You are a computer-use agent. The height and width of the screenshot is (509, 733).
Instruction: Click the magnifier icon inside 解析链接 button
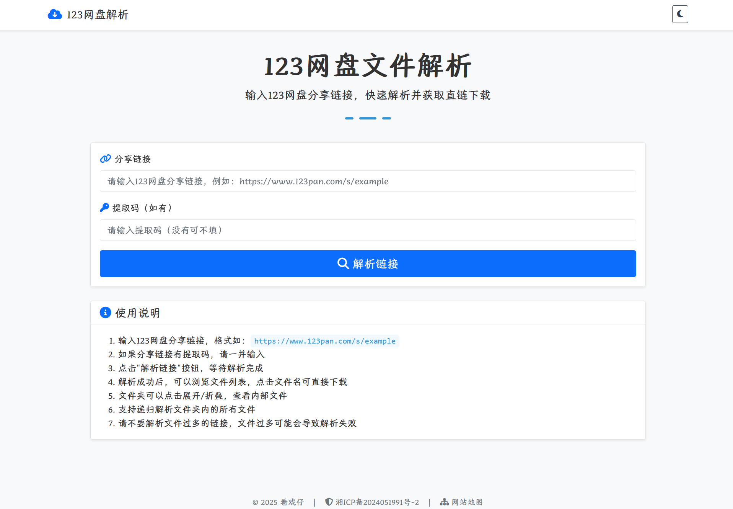point(342,264)
